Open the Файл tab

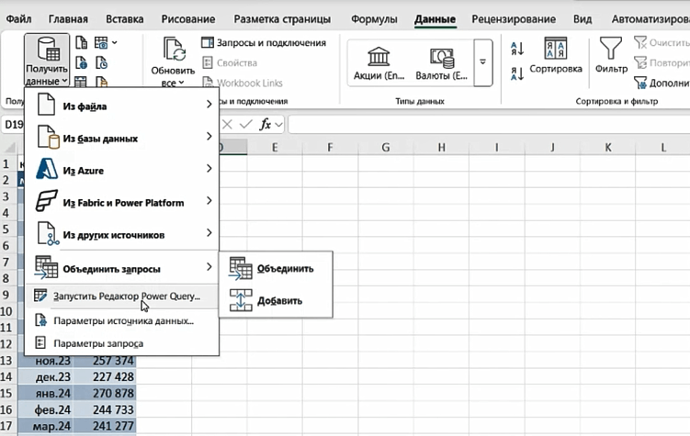18,19
